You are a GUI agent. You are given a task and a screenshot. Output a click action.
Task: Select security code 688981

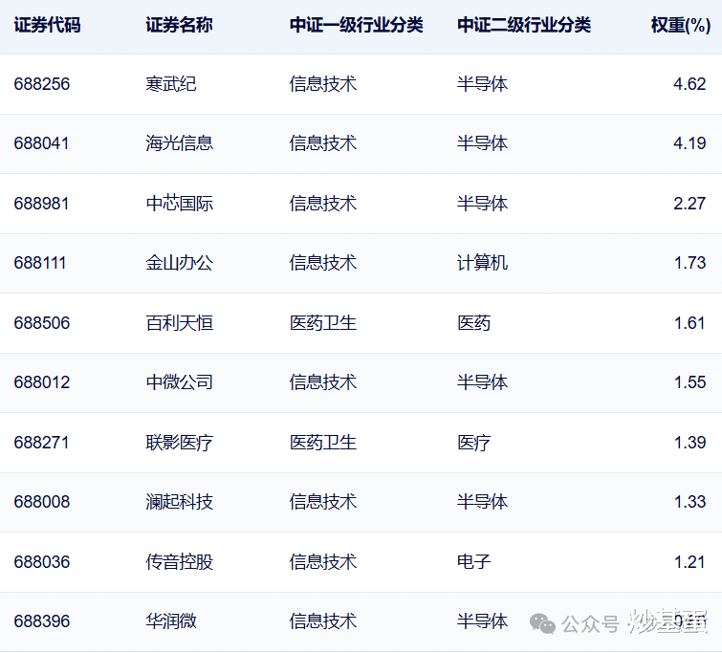(x=41, y=203)
